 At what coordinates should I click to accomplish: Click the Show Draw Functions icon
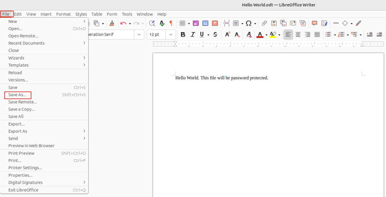pos(358,23)
